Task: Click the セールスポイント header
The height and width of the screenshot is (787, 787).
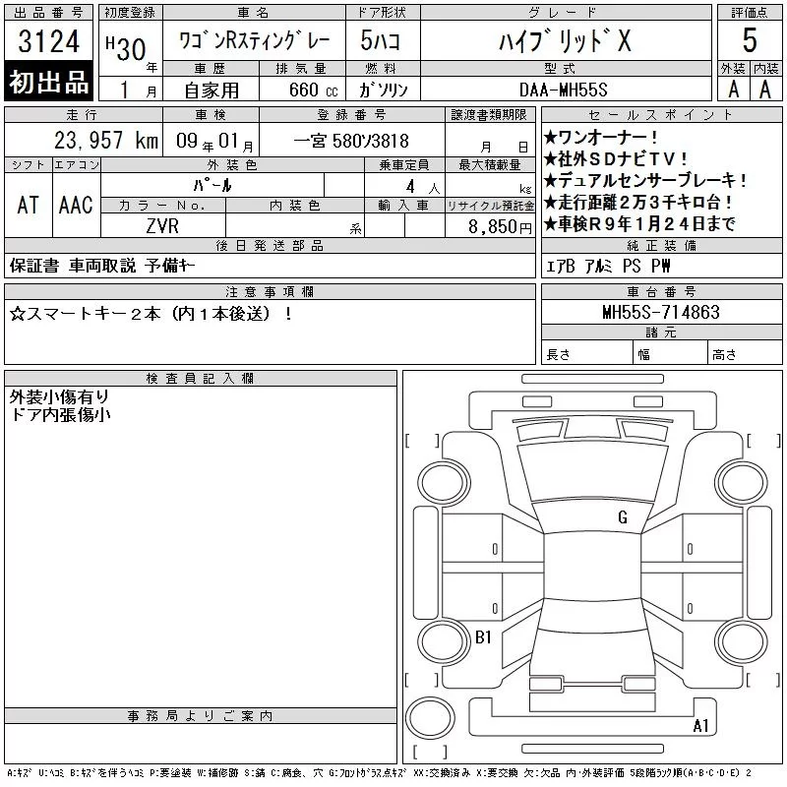Action: coord(661,114)
